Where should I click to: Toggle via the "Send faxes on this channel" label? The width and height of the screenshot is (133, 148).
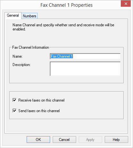tap(39, 111)
